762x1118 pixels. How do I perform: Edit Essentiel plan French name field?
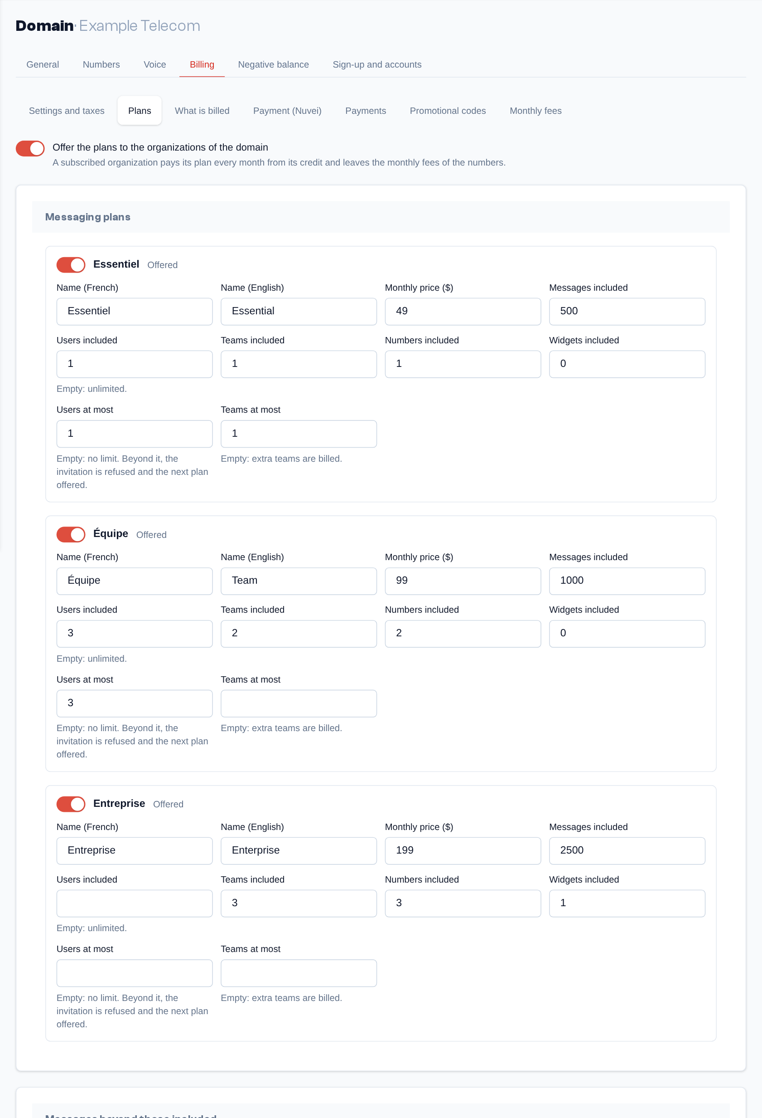(135, 311)
